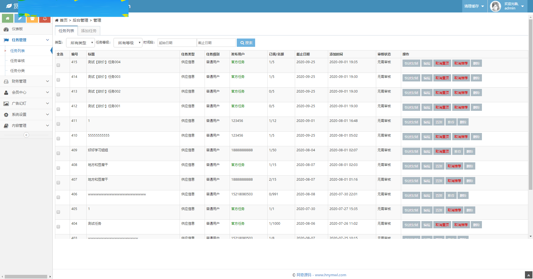Expand the 财务管理 sidebar menu
The width and height of the screenshot is (533, 279).
[x=26, y=81]
